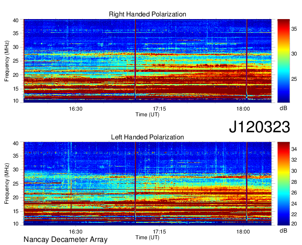This screenshot has width=302, height=245.
Task: Click the 17:15 tick of Left Handed plot
Action: [x=159, y=231]
